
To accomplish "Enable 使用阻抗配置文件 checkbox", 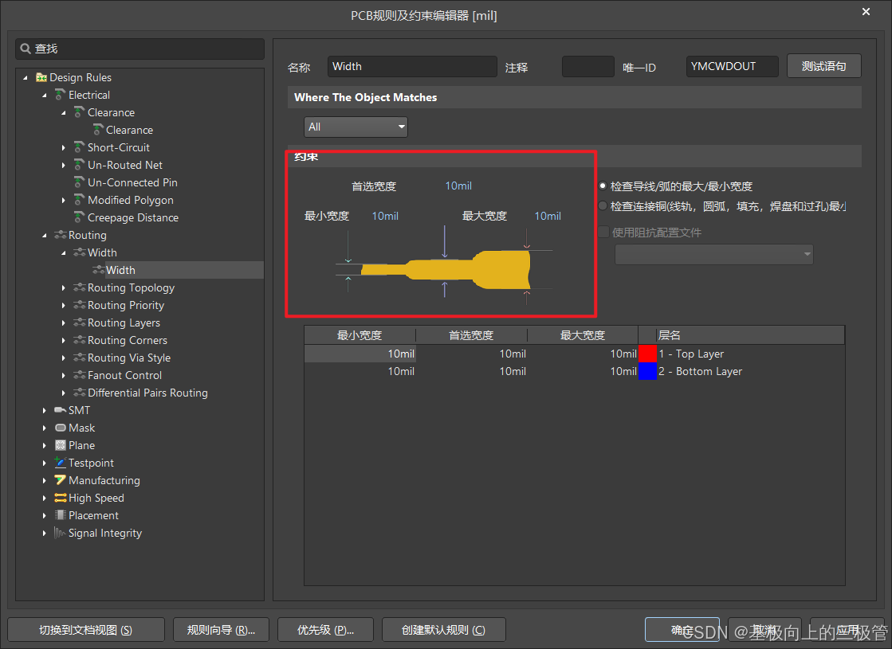I will pos(604,232).
